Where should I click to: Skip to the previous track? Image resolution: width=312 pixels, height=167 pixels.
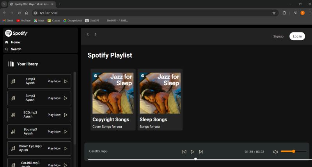[184, 151]
